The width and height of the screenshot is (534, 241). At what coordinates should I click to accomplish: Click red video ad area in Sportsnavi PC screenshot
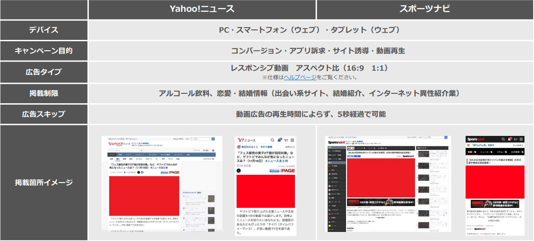pos(381,178)
